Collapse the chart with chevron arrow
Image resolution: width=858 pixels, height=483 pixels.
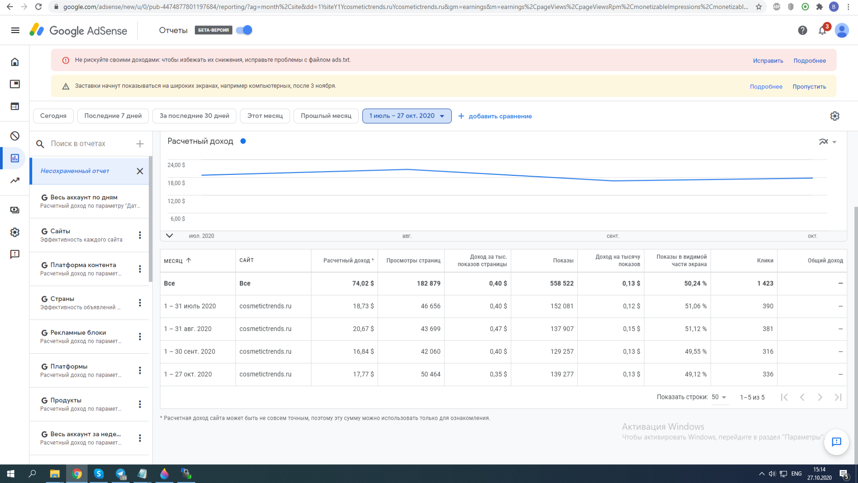tap(169, 236)
